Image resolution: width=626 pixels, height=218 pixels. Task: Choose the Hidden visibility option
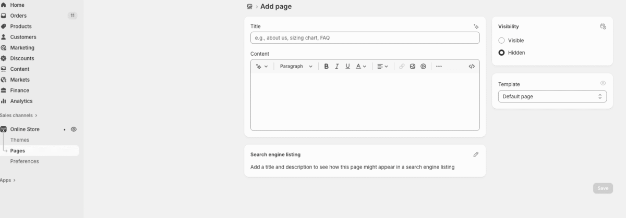502,53
